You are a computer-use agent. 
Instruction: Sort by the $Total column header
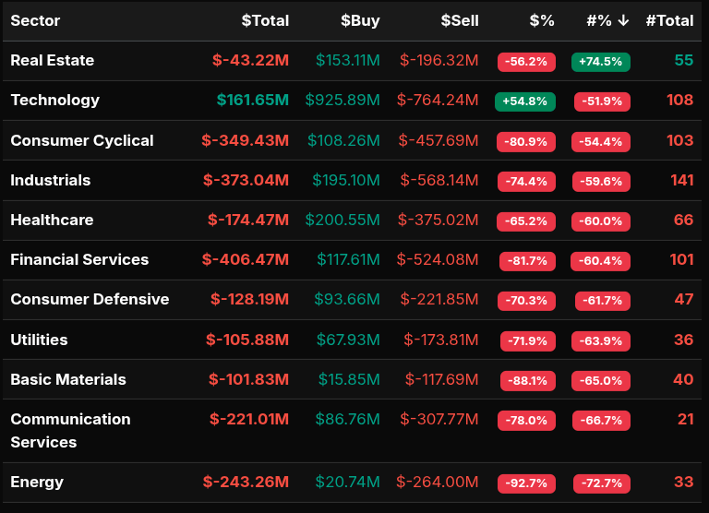coord(265,20)
